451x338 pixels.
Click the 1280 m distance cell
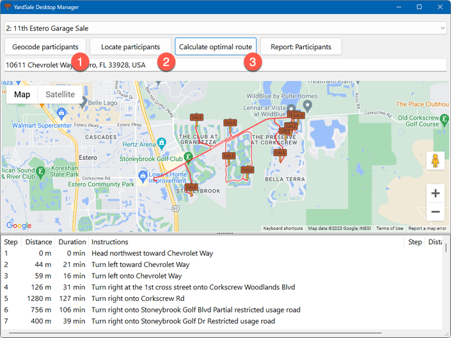[x=39, y=298]
